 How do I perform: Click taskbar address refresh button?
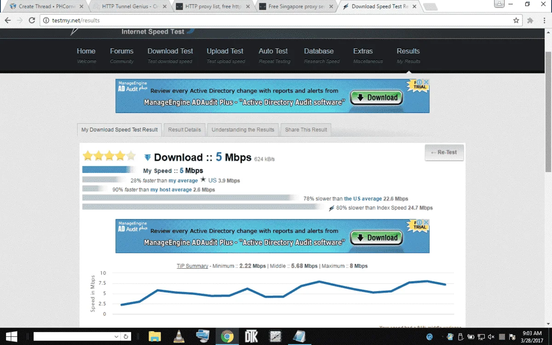click(126, 337)
